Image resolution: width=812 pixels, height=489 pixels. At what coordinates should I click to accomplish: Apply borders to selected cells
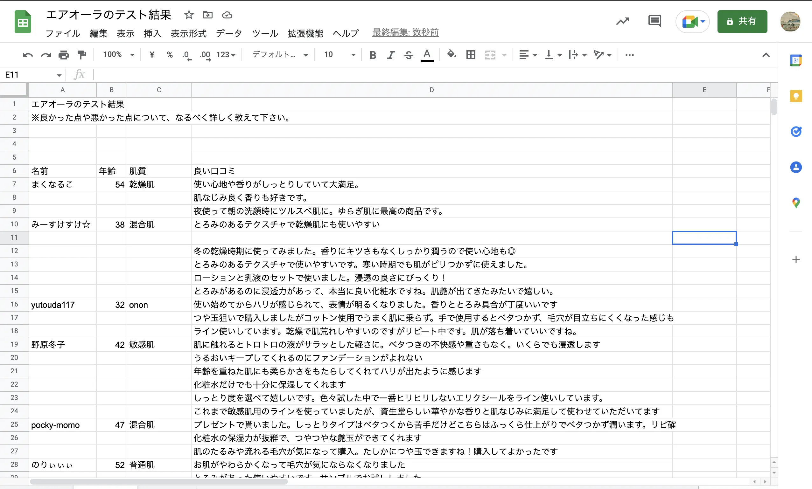click(470, 55)
